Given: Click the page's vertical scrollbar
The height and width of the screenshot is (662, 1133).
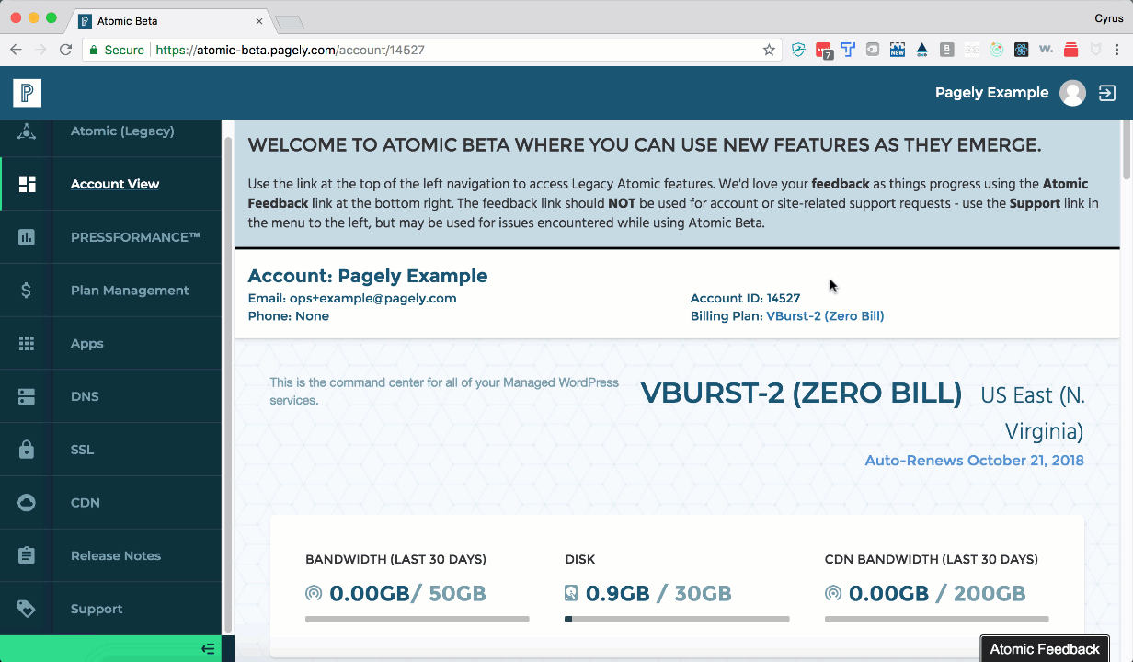Looking at the screenshot, I should click(x=1127, y=150).
